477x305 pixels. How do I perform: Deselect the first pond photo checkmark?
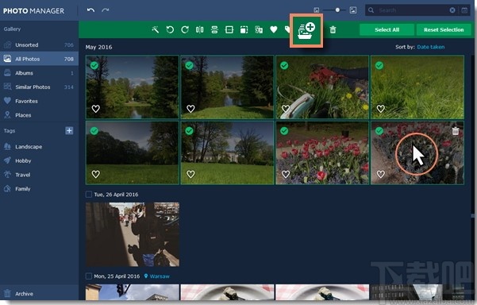(x=94, y=65)
